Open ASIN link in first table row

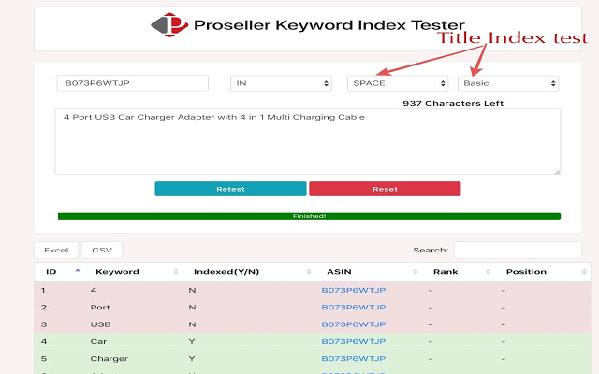pyautogui.click(x=354, y=290)
